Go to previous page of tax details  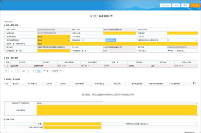6,71
